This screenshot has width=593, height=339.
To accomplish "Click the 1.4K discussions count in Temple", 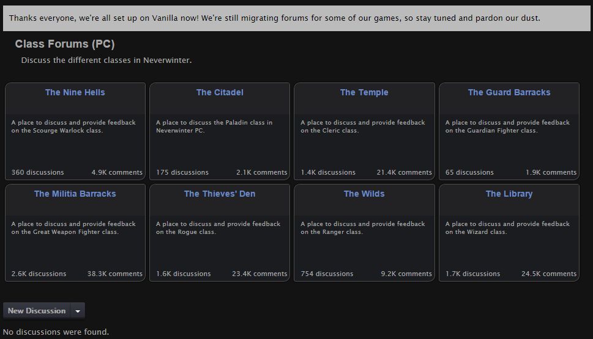I will coord(328,172).
